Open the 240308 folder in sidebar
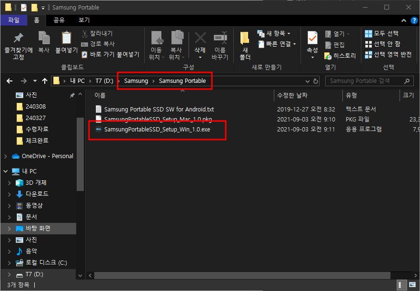 36,107
